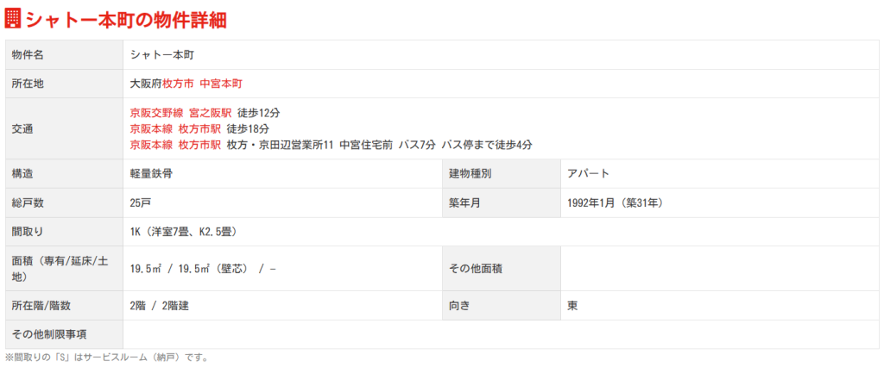Open the 枚方市 link in the address
The width and height of the screenshot is (884, 367).
click(178, 84)
